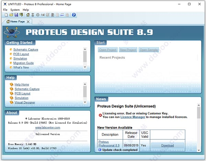206x161 pixels.
Task: Click the News panel scrollbar thumb
Action: [x=199, y=113]
